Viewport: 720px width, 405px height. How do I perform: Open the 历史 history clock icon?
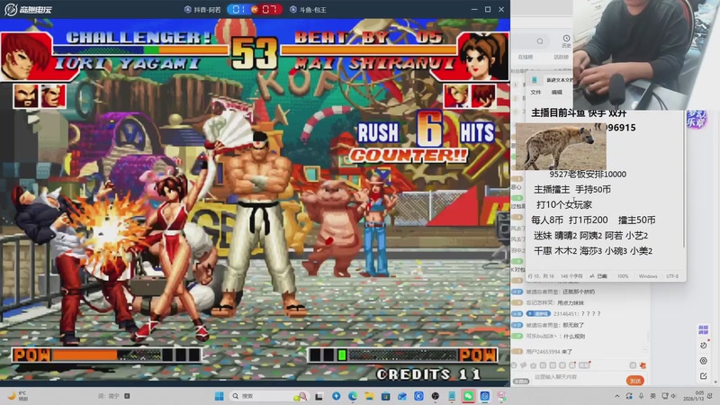566,40
